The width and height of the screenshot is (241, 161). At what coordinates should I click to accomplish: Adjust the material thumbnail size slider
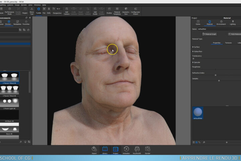click(227, 142)
